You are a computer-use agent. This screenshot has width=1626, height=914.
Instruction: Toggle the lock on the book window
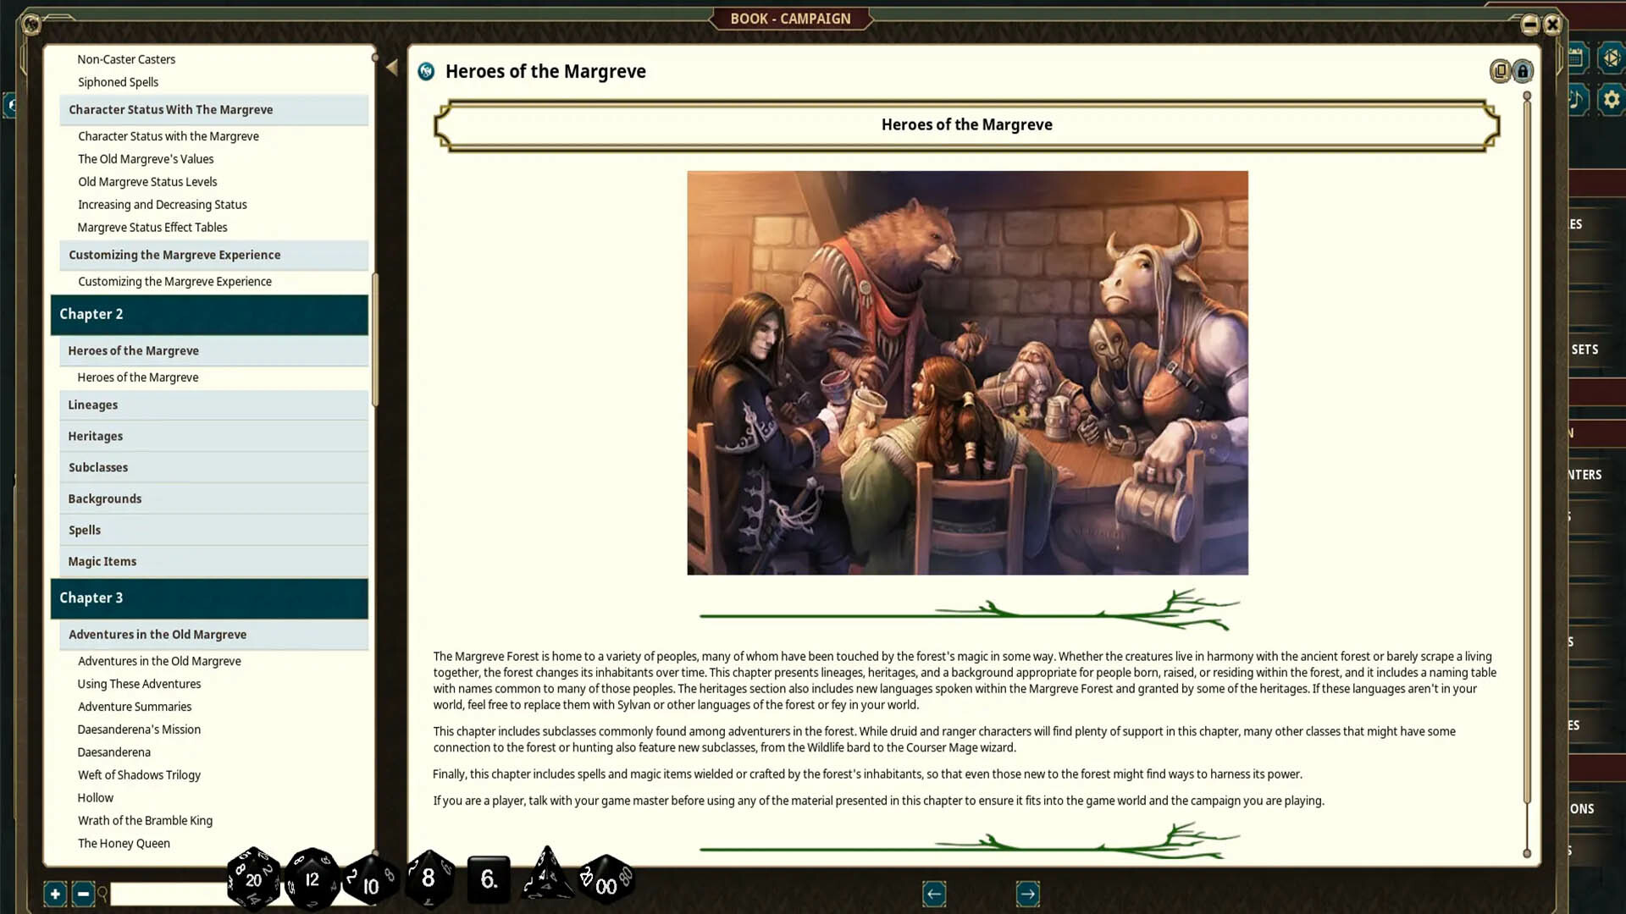(1523, 71)
